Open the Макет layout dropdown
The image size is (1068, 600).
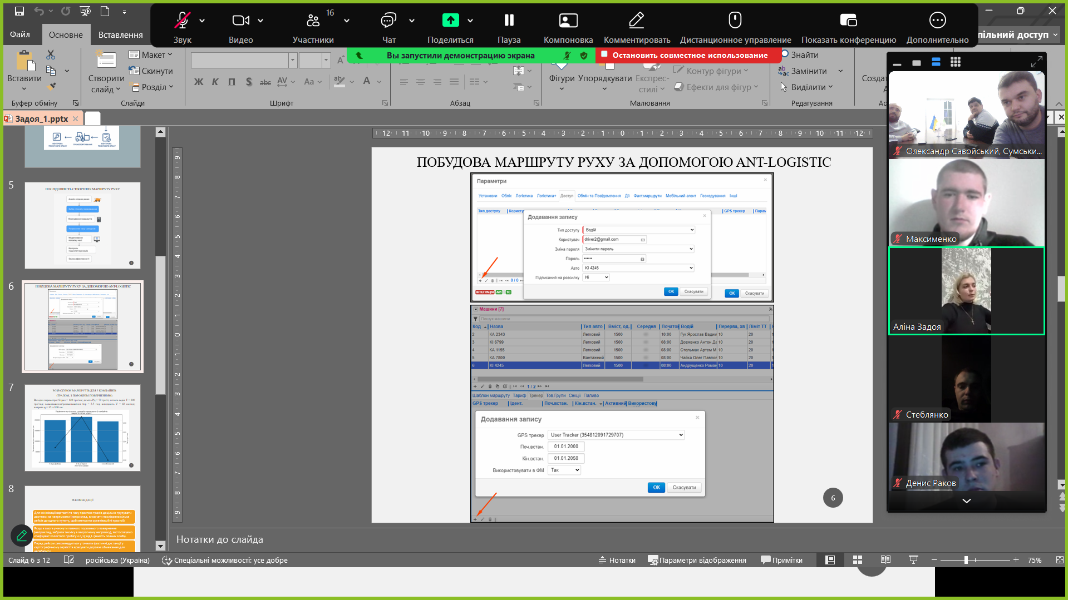pos(151,54)
